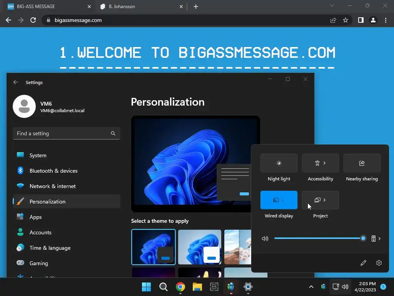The width and height of the screenshot is (394, 296).
Task: Edit quick settings with pencil icon
Action: tap(363, 263)
